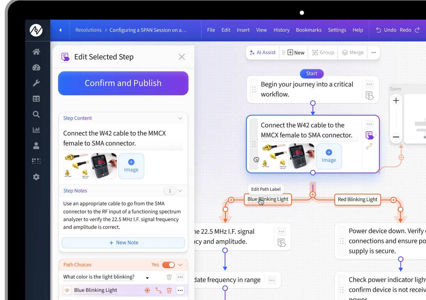The image size is (426, 300).
Task: Click the Blue Blinking Light path label
Action: coord(268,199)
